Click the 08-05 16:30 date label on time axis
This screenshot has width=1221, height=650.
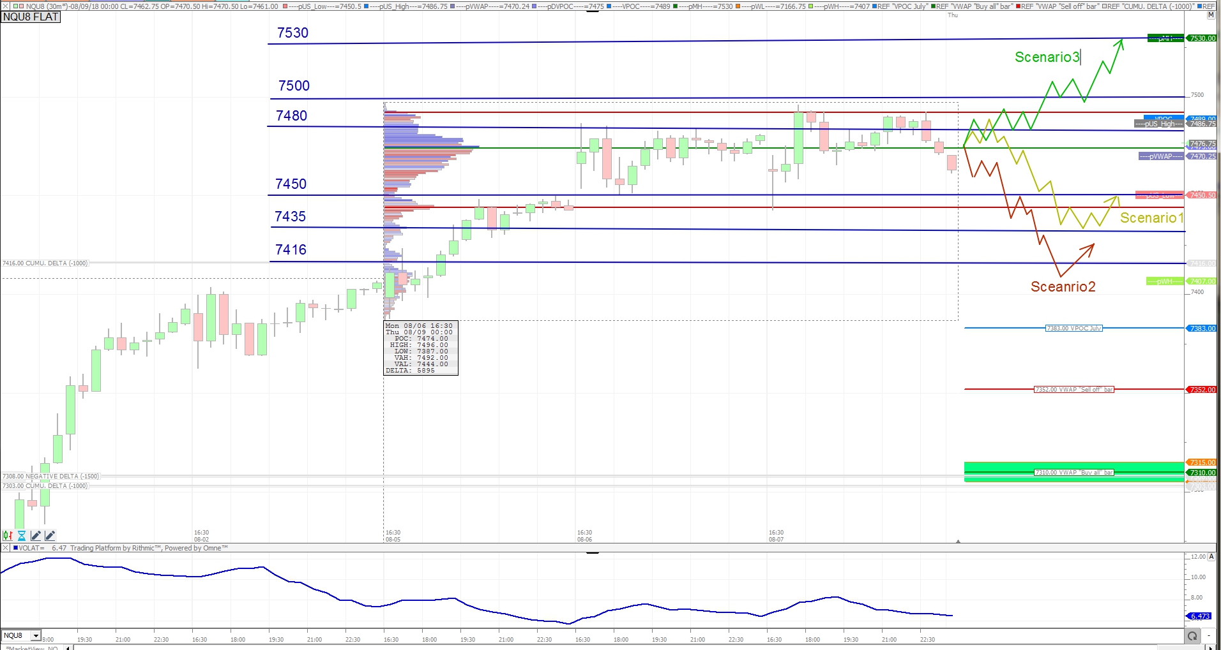(393, 536)
